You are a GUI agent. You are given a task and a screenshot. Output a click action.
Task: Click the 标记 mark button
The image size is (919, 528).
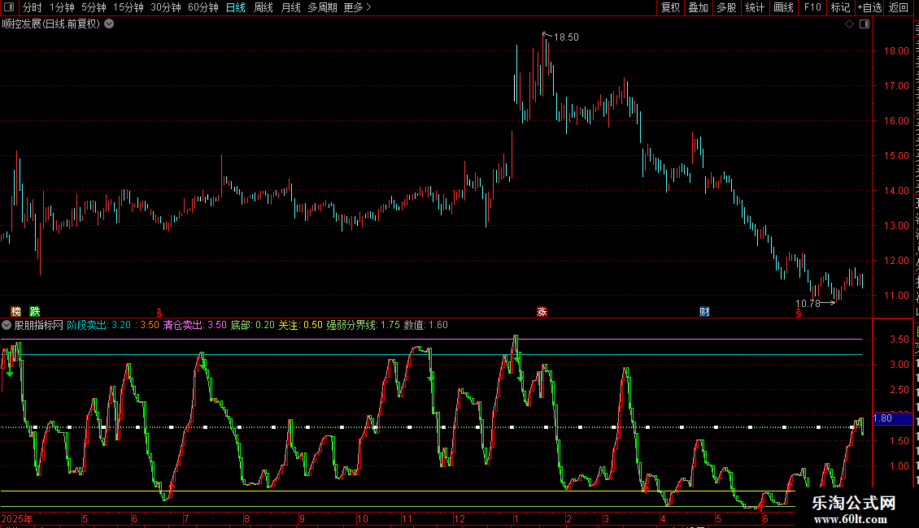840,7
